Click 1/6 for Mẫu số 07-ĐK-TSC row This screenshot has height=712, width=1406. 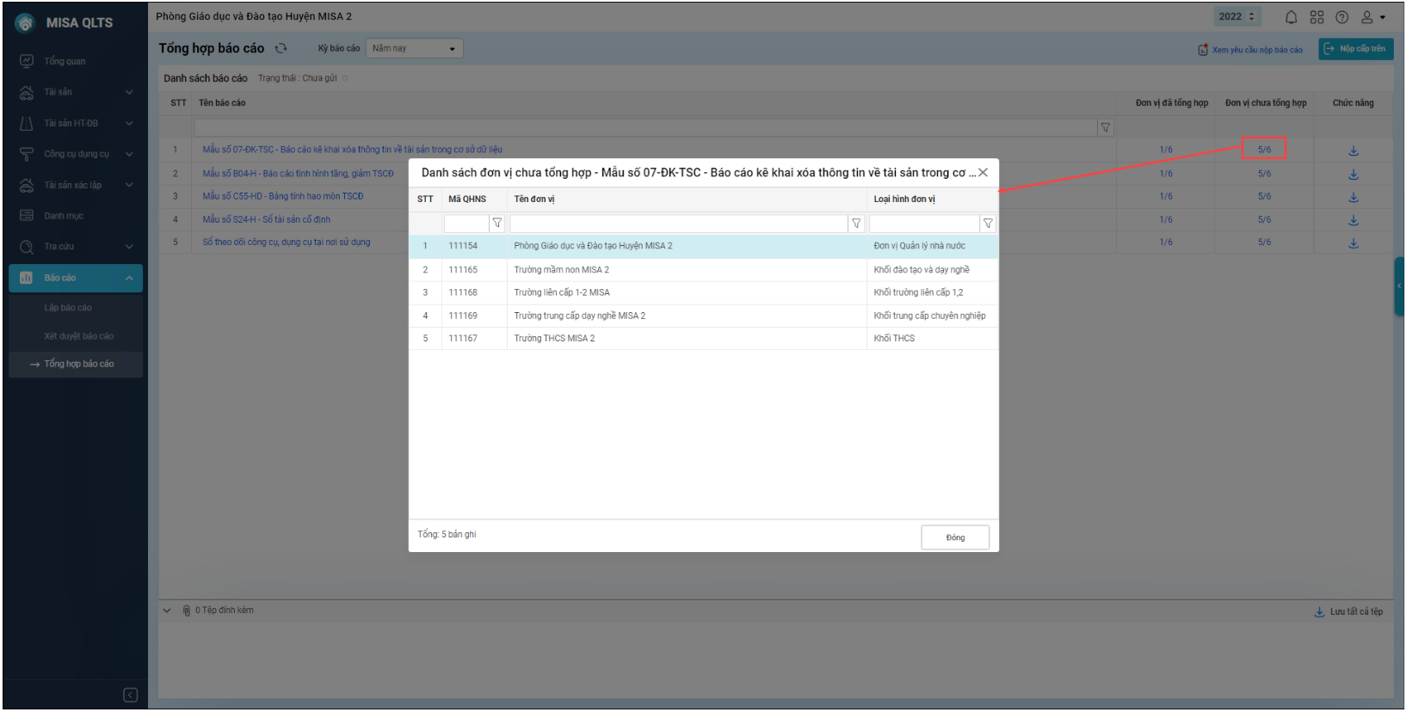pos(1166,150)
